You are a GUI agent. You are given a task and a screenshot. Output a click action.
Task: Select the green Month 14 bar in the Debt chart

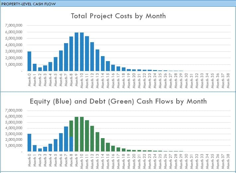103,145
